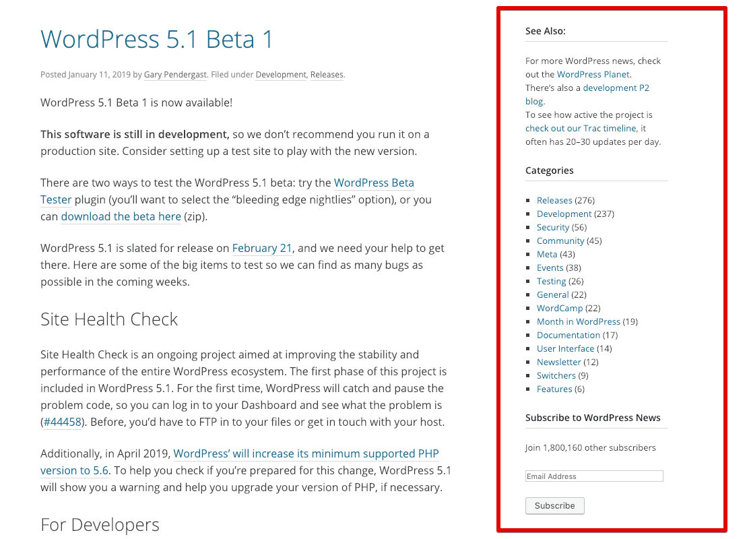This screenshot has width=747, height=539.
Task: Click the download the beta here link
Action: tap(121, 216)
